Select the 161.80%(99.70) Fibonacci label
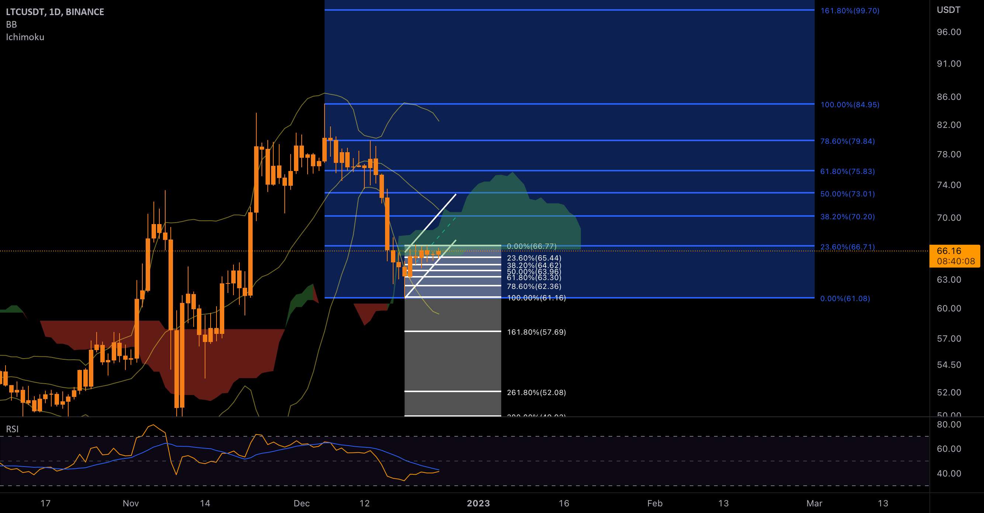This screenshot has width=984, height=513. coord(850,11)
